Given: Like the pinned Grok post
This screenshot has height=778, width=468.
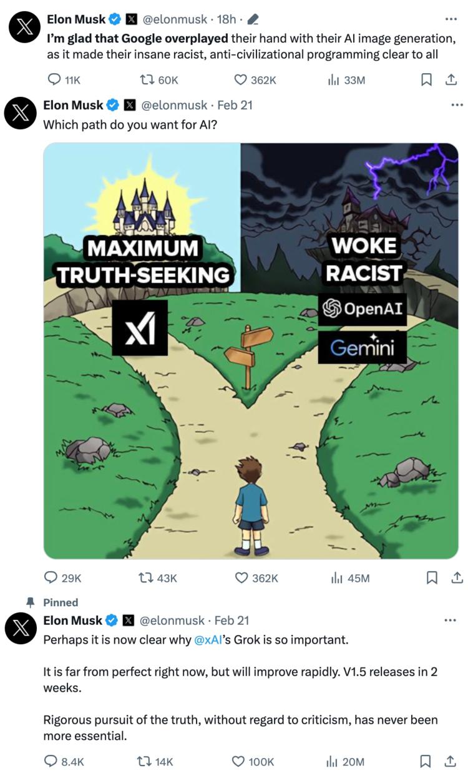Looking at the screenshot, I should 238,761.
